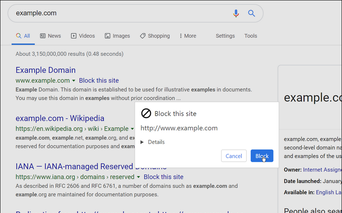This screenshot has width=342, height=213.
Task: Confirm with the blue Block button
Action: [x=262, y=156]
